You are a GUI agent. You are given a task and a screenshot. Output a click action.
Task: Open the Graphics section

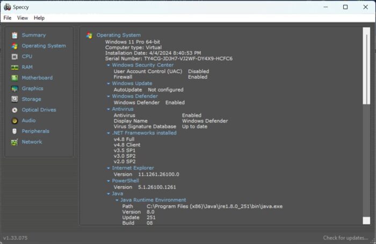pyautogui.click(x=32, y=88)
